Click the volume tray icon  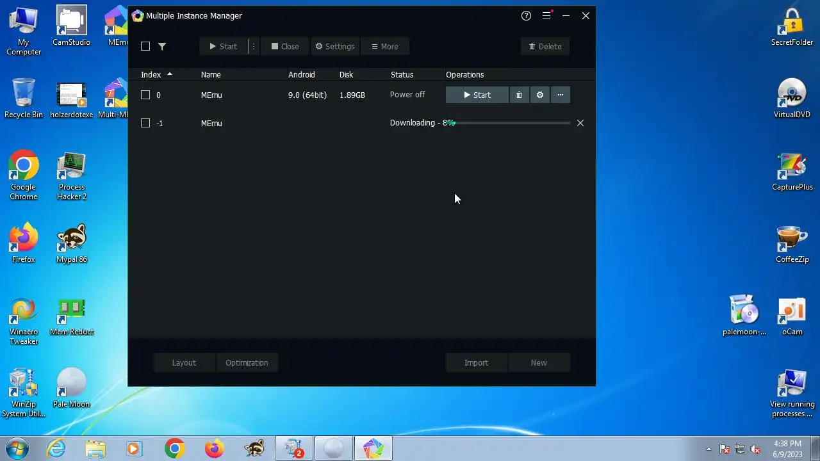pyautogui.click(x=755, y=449)
